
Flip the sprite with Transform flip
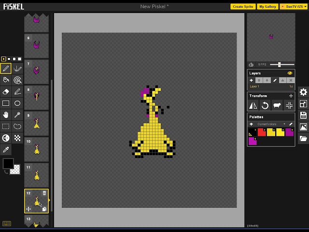point(253,105)
